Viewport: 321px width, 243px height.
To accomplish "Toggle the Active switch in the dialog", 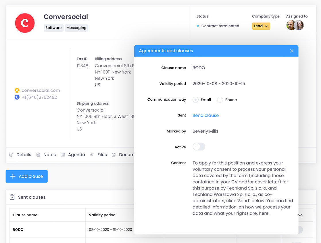I will (x=199, y=147).
